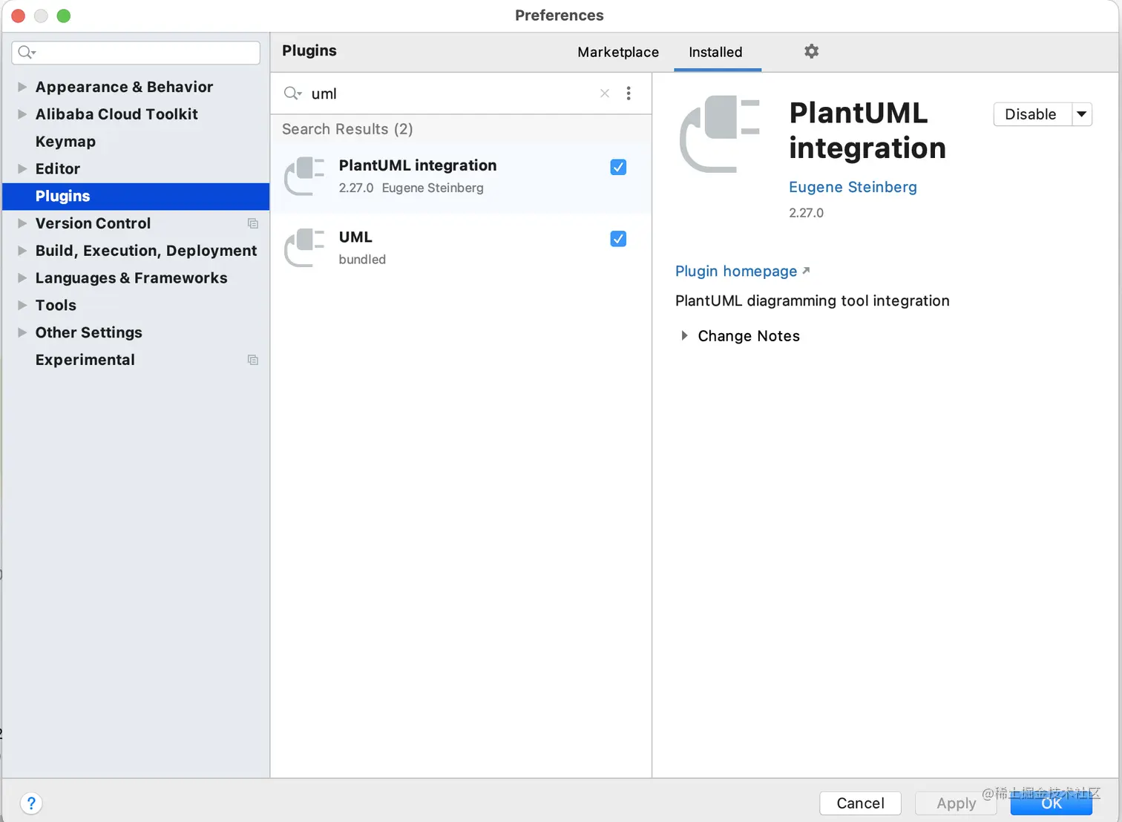Open the Plugin homepage link
The height and width of the screenshot is (822, 1122).
[x=736, y=272]
